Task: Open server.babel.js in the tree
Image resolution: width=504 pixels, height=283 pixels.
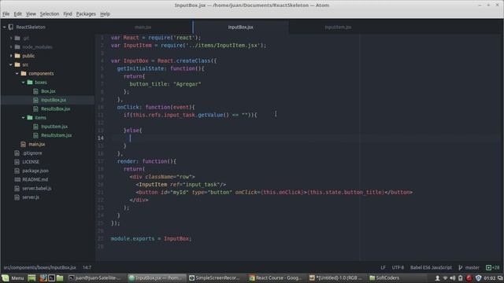Action: coord(37,189)
